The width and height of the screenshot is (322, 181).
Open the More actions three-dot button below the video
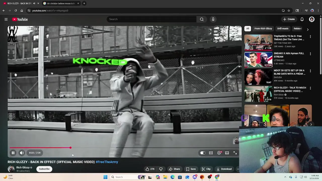click(x=238, y=169)
